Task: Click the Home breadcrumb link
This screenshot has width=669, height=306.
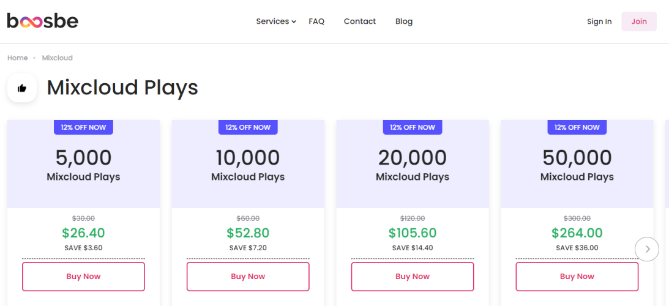Action: coord(17,58)
